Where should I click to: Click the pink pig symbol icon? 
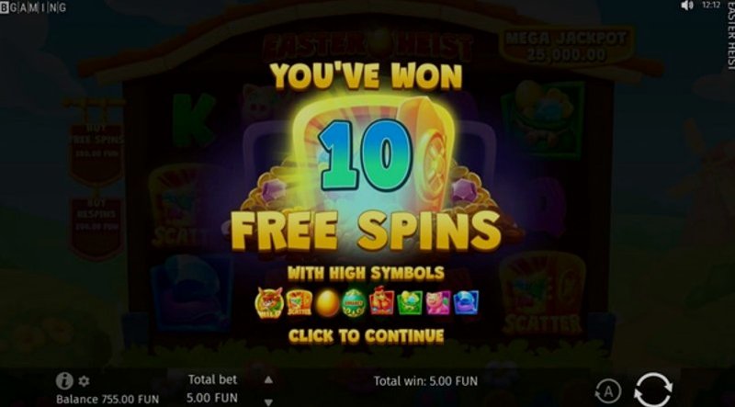(x=438, y=302)
